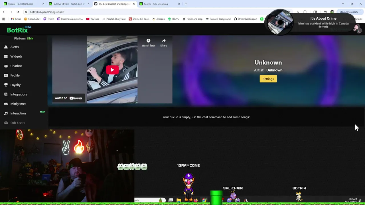Open the Amazon bookmark
The width and height of the screenshot is (365, 205).
click(159, 19)
